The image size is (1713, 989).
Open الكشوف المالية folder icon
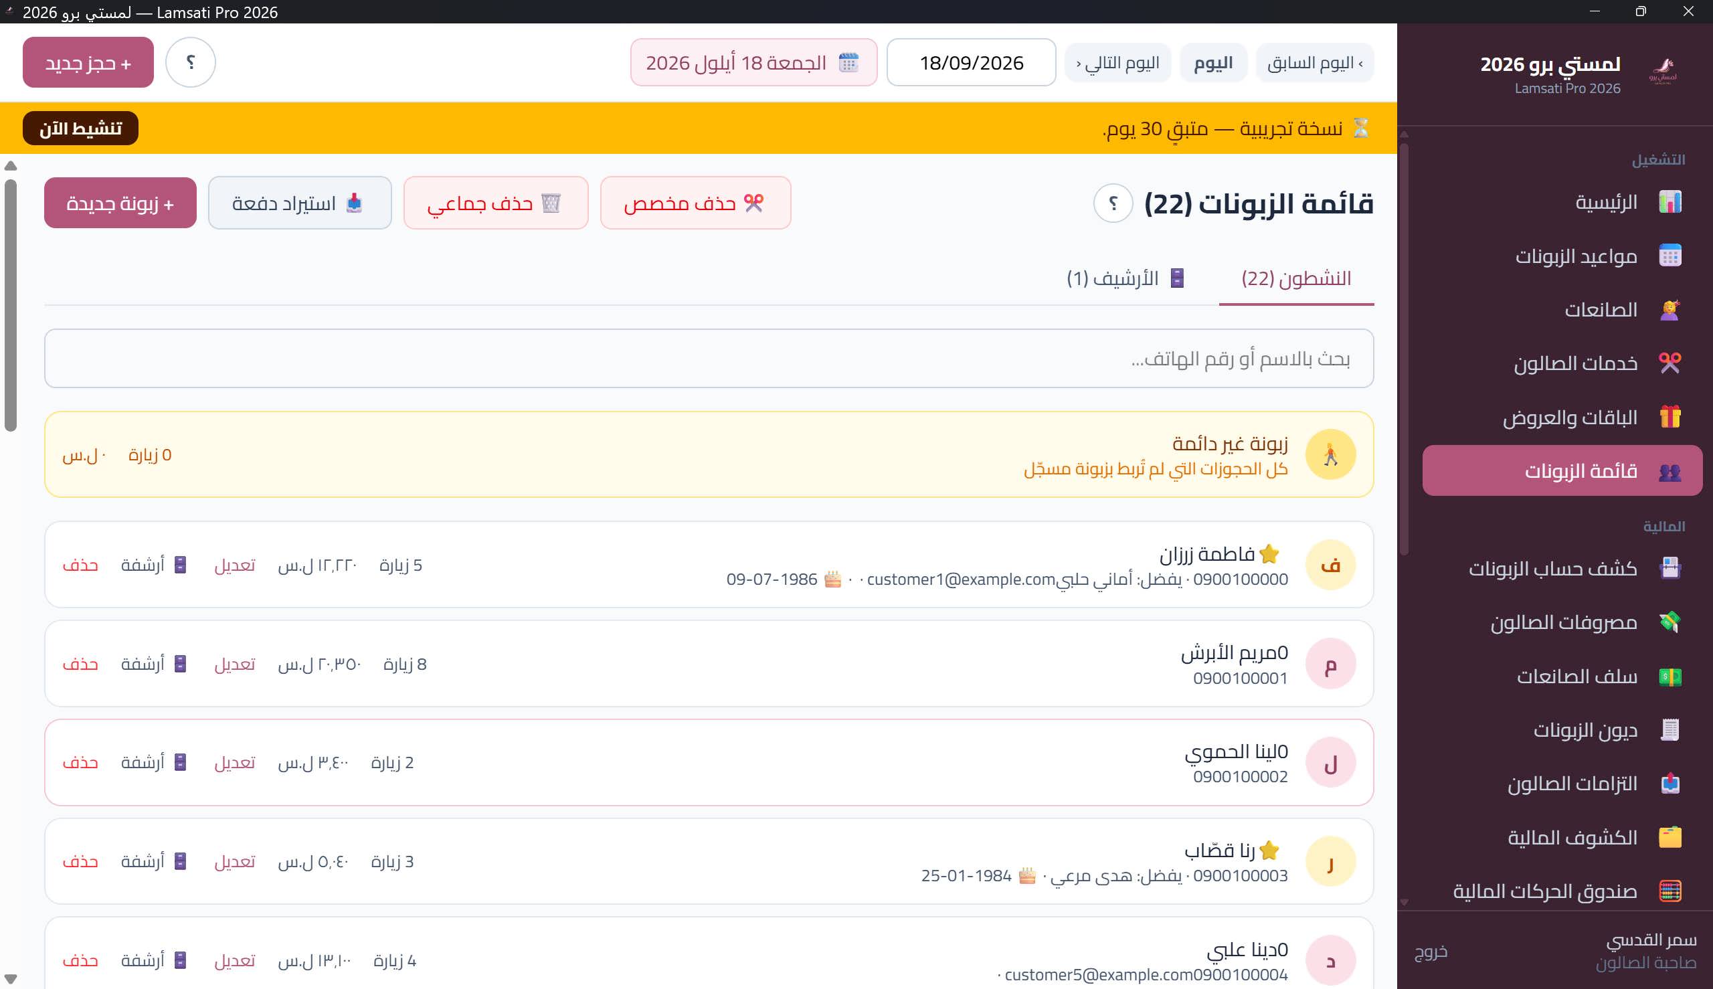click(x=1670, y=838)
